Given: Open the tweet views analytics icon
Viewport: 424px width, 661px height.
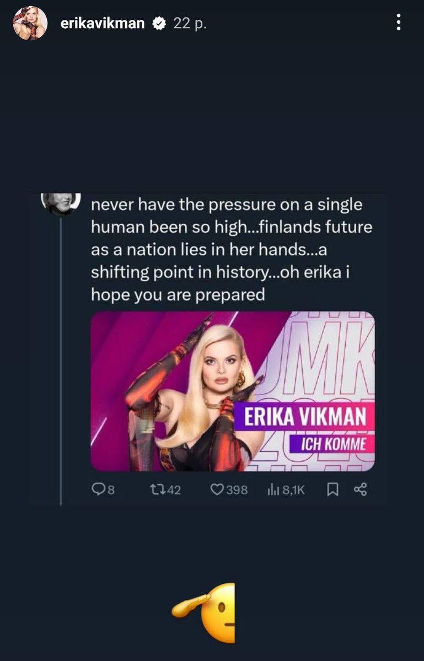Looking at the screenshot, I should (273, 489).
